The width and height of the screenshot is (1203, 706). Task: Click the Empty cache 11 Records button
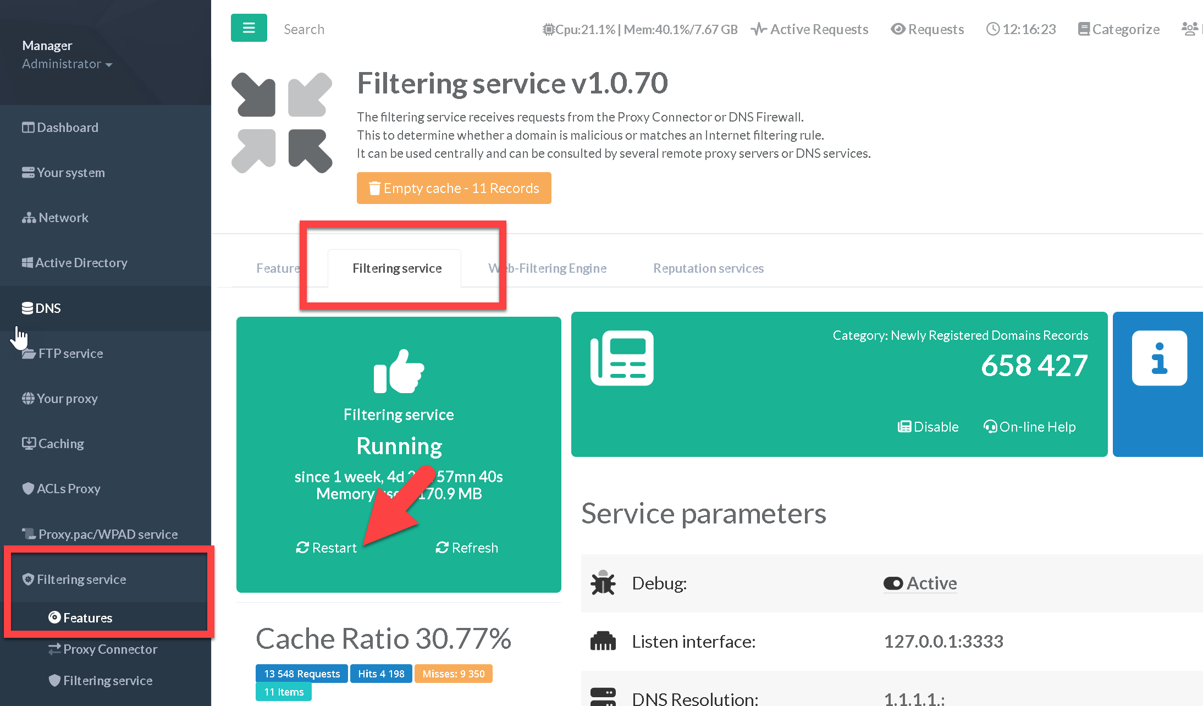[x=454, y=188]
